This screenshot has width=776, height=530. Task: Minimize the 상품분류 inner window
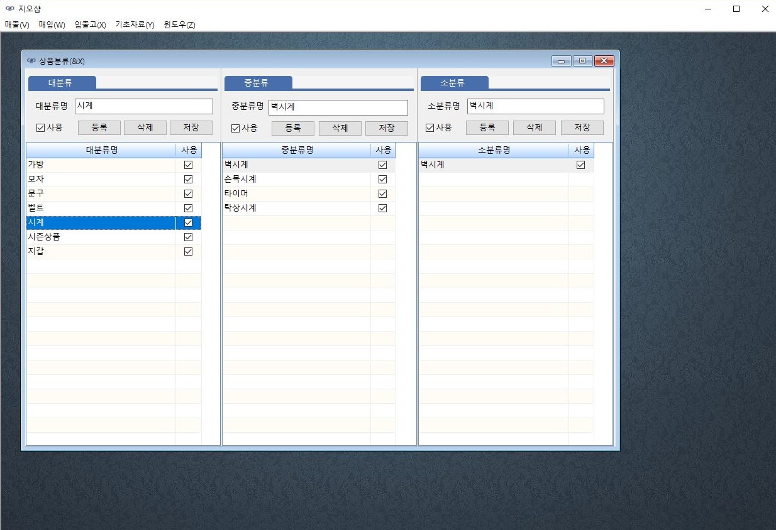tap(562, 61)
